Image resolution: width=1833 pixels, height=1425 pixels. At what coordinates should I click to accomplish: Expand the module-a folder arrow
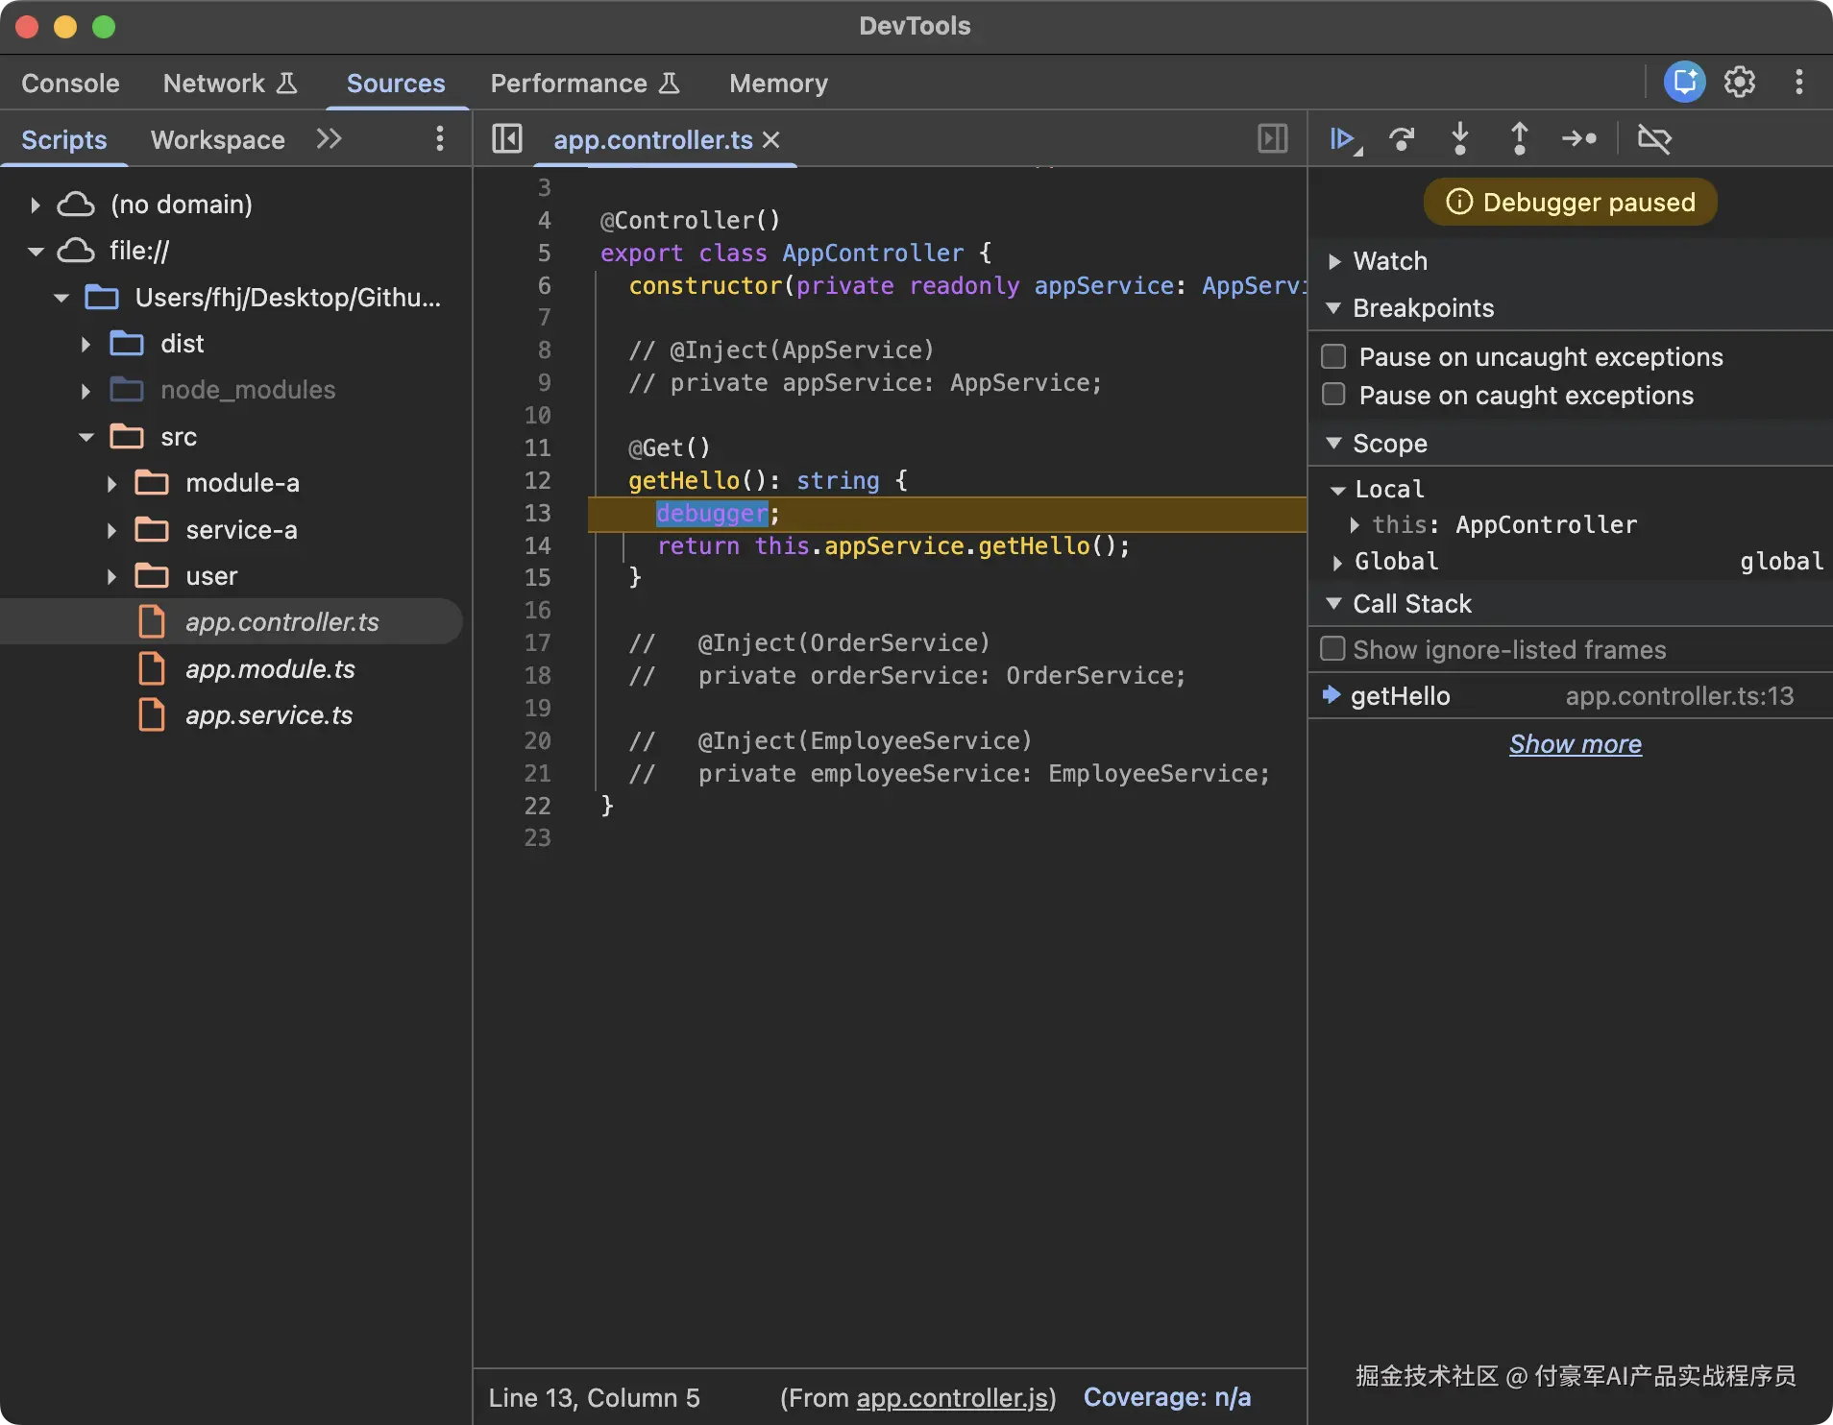[111, 484]
